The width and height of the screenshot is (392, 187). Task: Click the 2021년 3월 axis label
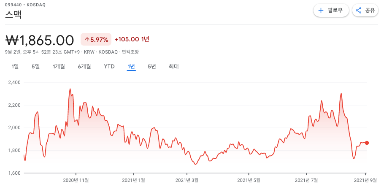(187, 180)
